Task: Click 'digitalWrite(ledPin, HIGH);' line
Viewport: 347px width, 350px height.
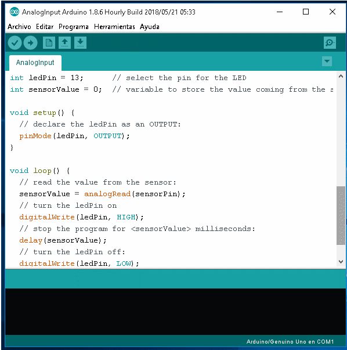Action: [x=81, y=217]
